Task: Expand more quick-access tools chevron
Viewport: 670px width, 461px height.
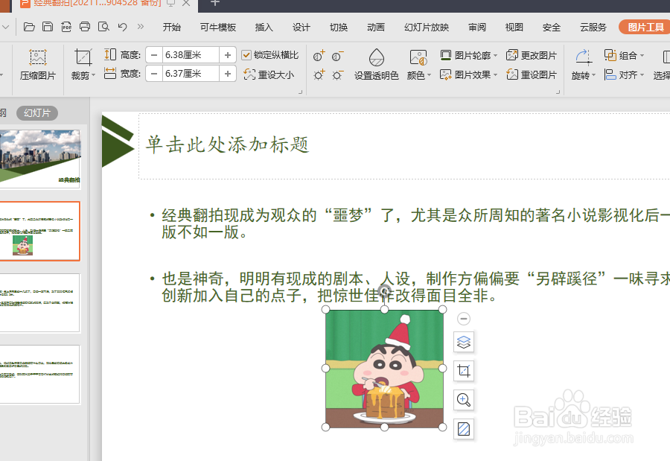Action: [141, 27]
